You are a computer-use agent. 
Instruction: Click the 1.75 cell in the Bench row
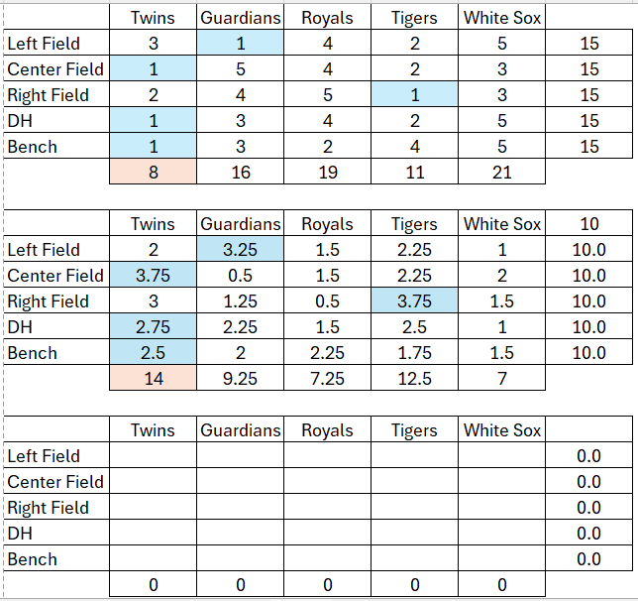pyautogui.click(x=415, y=353)
